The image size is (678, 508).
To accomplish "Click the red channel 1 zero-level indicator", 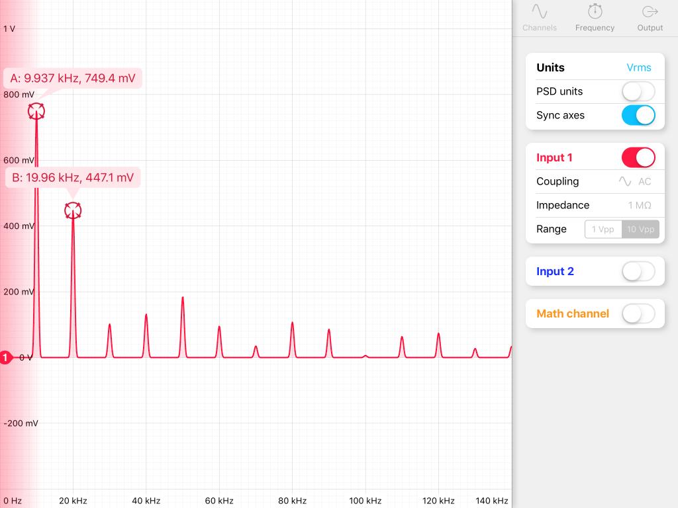I will point(5,358).
